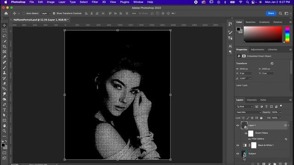Screen dimensions: 294x165
Task: Open the Image menu
Action: (x=51, y=2)
